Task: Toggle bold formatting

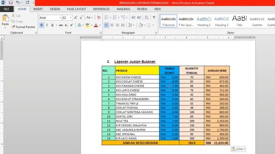Action: coord(42,25)
